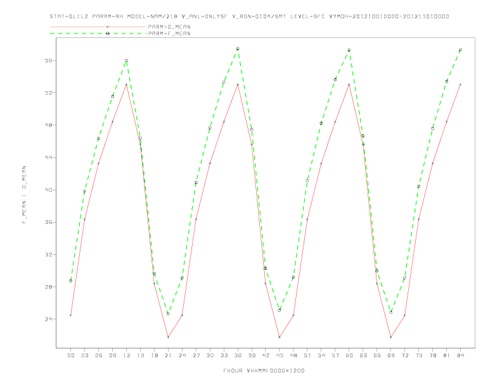Click the y-axis tick label 28
The image size is (502, 387).
pos(49,286)
